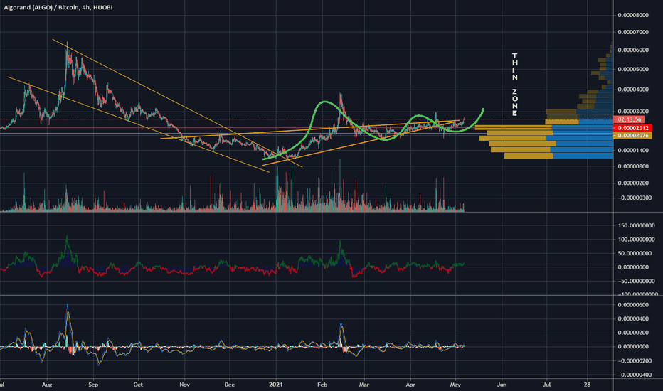This screenshot has width=663, height=391.
Task: Click the 0.00006000 price axis value
Action: (633, 50)
